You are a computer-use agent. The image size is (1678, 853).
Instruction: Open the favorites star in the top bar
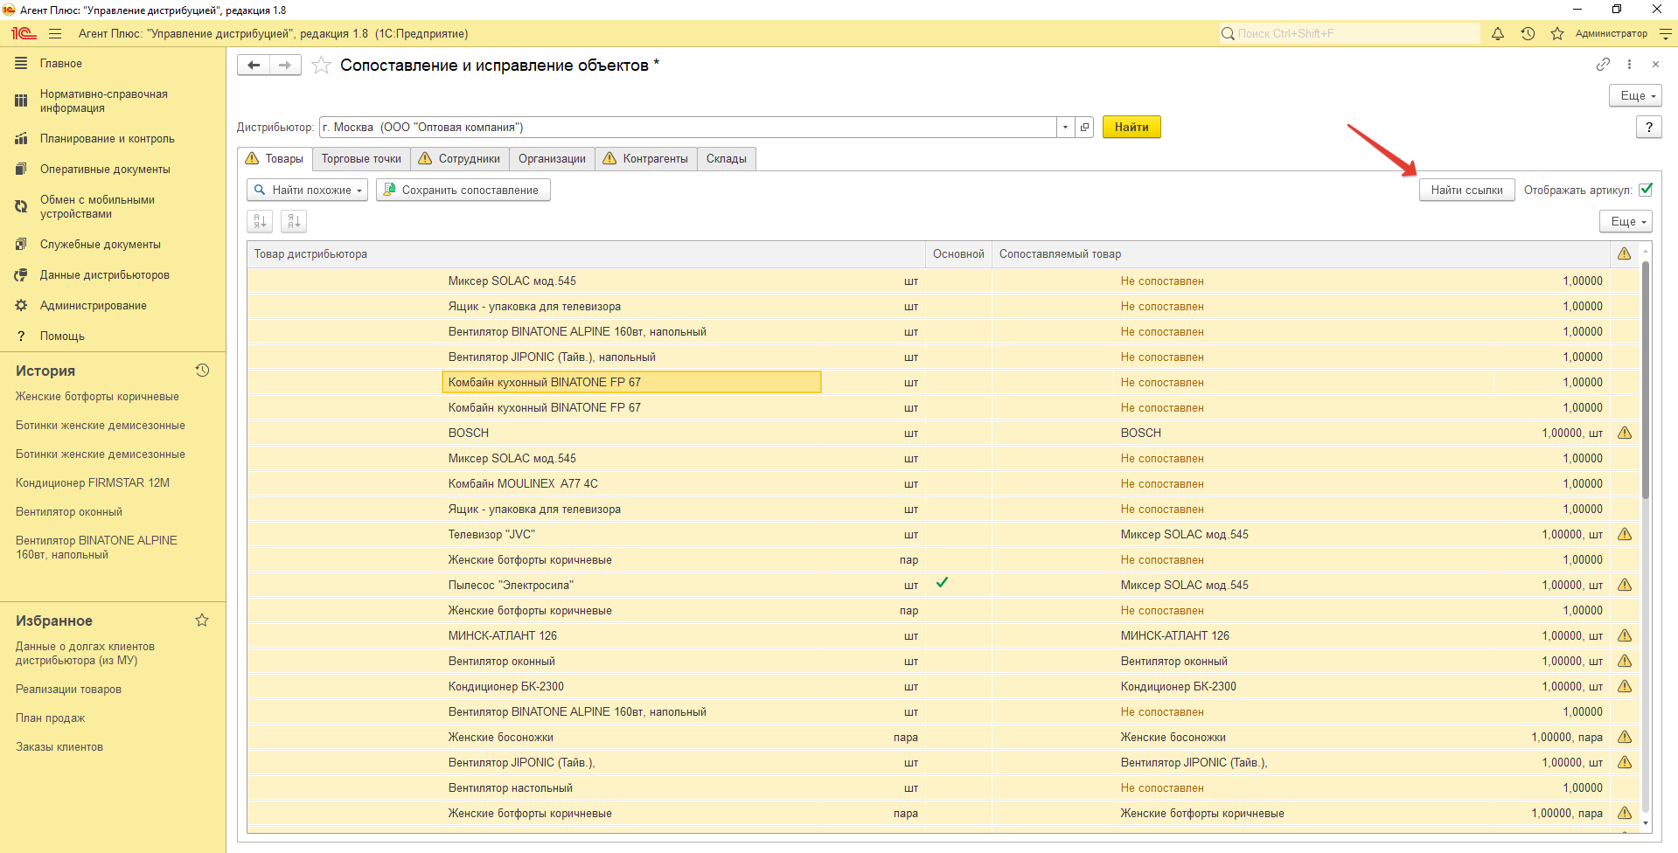point(1557,33)
